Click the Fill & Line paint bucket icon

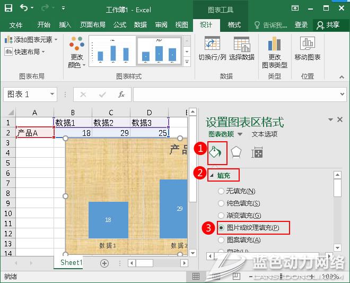point(215,153)
